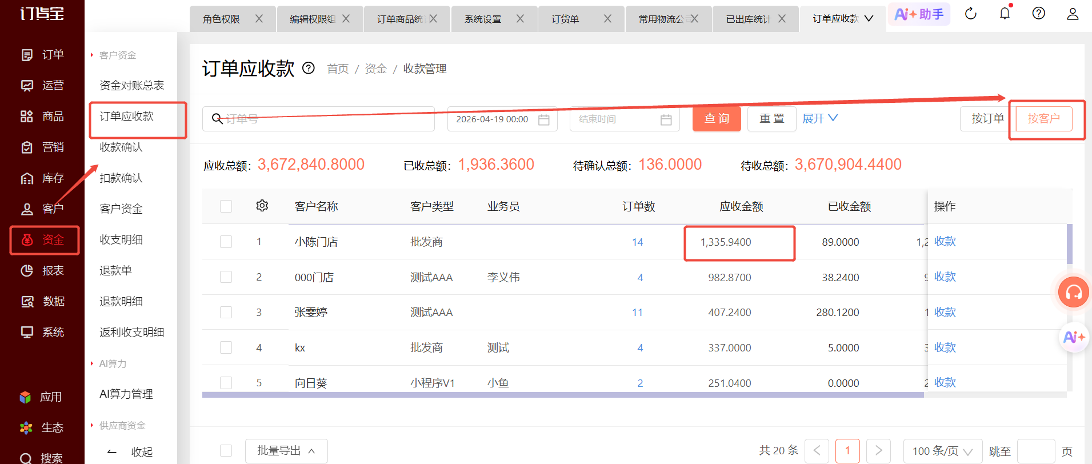Viewport: 1092px width, 464px height.
Task: Open calendar icon of 结束时间 field
Action: 666,119
